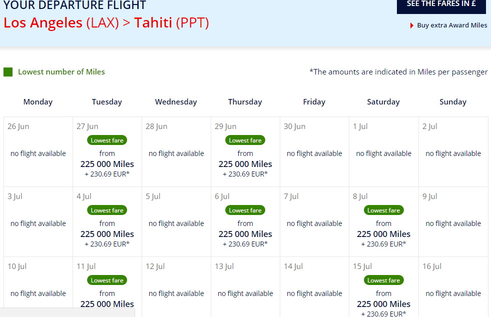Image resolution: width=491 pixels, height=317 pixels.
Task: Click the green Lowest number of Miles square
Action: [x=8, y=72]
